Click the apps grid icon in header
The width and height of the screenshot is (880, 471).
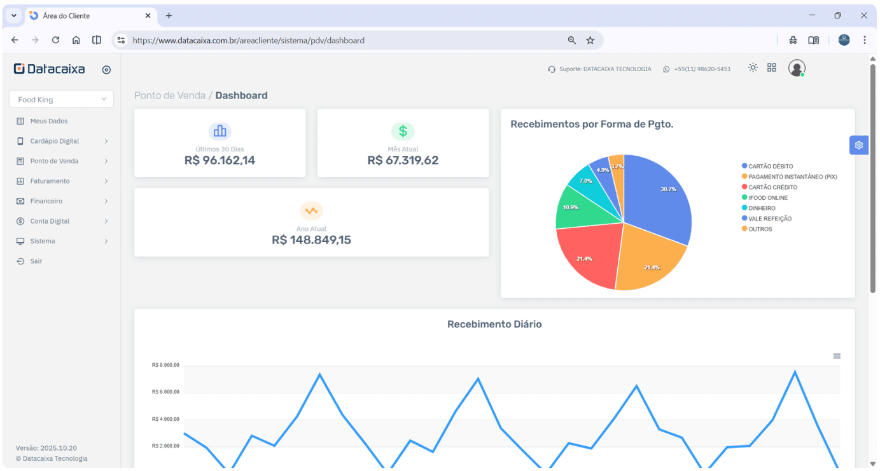(x=772, y=67)
